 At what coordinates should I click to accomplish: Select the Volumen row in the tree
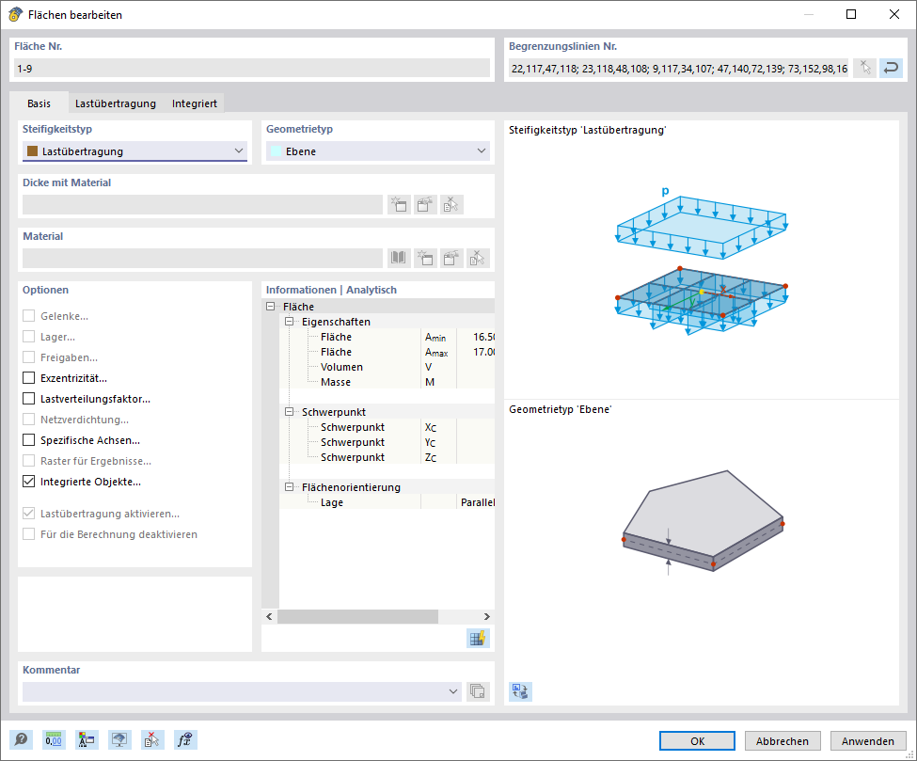tap(387, 367)
